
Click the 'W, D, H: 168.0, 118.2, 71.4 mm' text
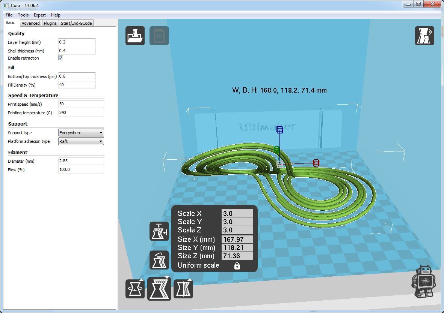click(x=279, y=90)
